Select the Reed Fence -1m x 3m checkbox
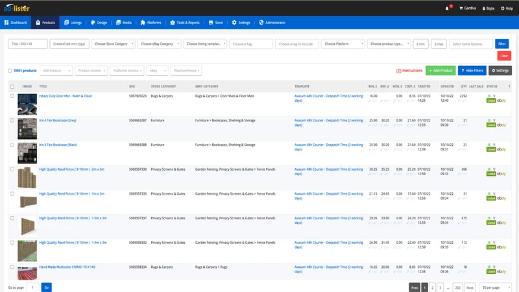519x292 pixels. click(x=12, y=193)
